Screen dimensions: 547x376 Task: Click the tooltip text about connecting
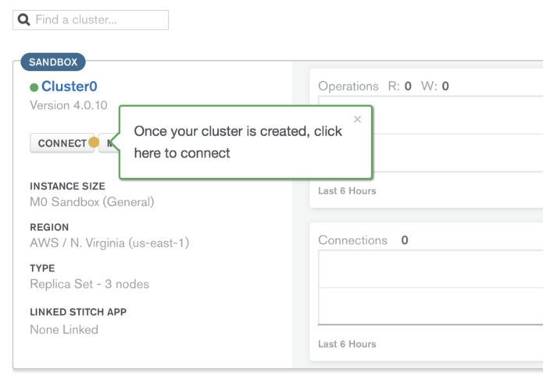[x=238, y=142]
